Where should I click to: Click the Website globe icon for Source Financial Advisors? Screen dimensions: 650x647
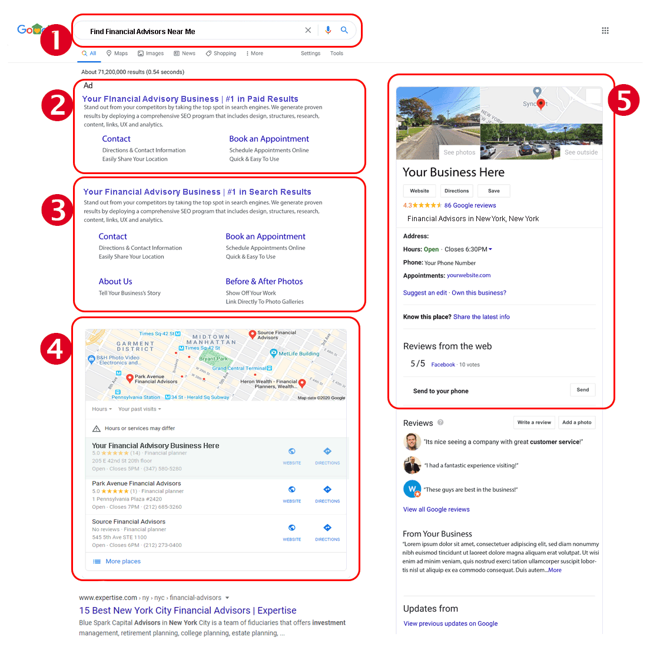292,528
